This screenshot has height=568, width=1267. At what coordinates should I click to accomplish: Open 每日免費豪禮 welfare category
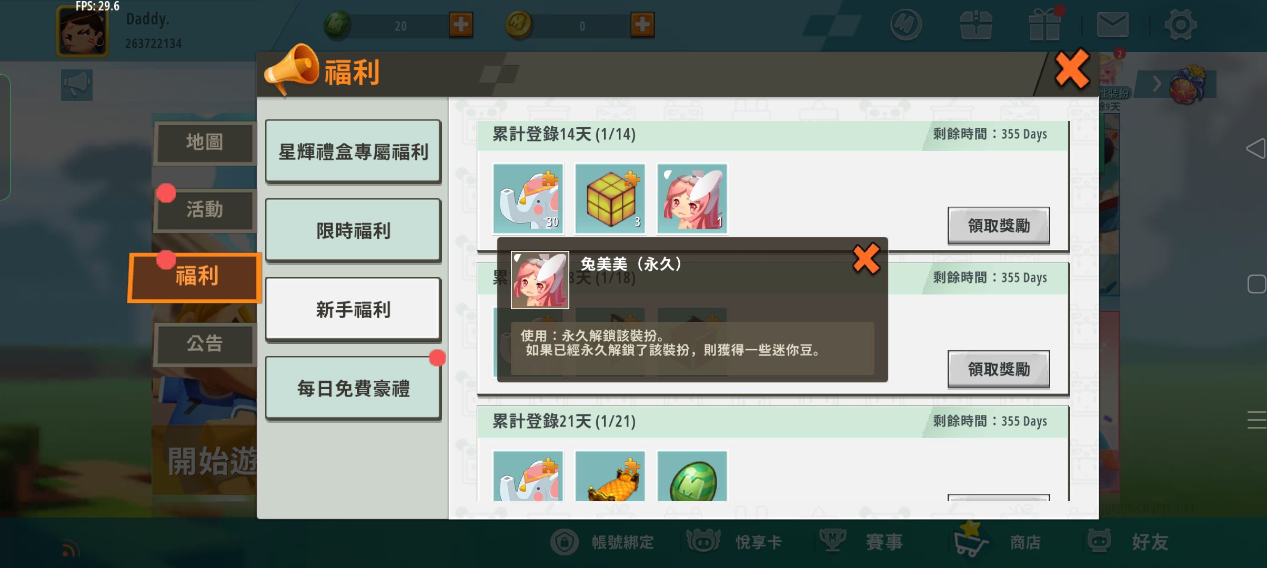pyautogui.click(x=353, y=388)
